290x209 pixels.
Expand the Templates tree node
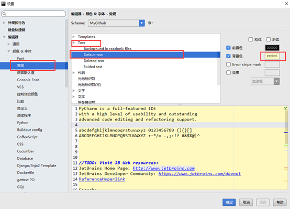coord(74,37)
